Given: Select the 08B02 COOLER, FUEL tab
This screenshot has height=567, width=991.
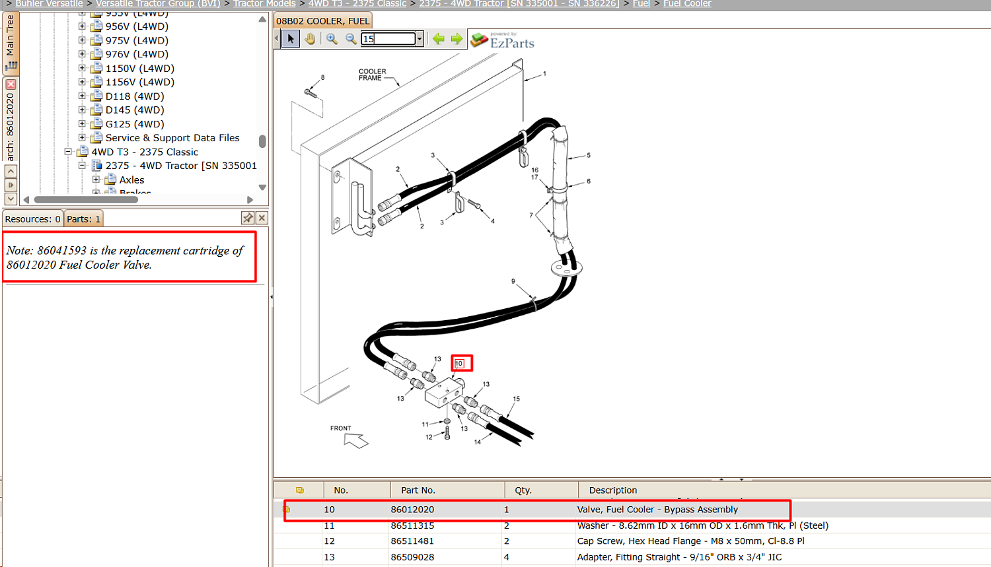Looking at the screenshot, I should click(323, 20).
